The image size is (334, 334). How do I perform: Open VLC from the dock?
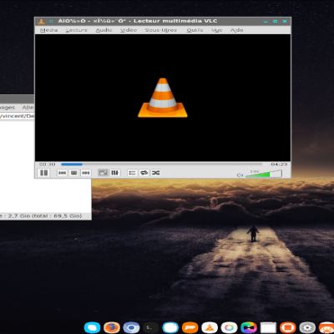point(210,327)
